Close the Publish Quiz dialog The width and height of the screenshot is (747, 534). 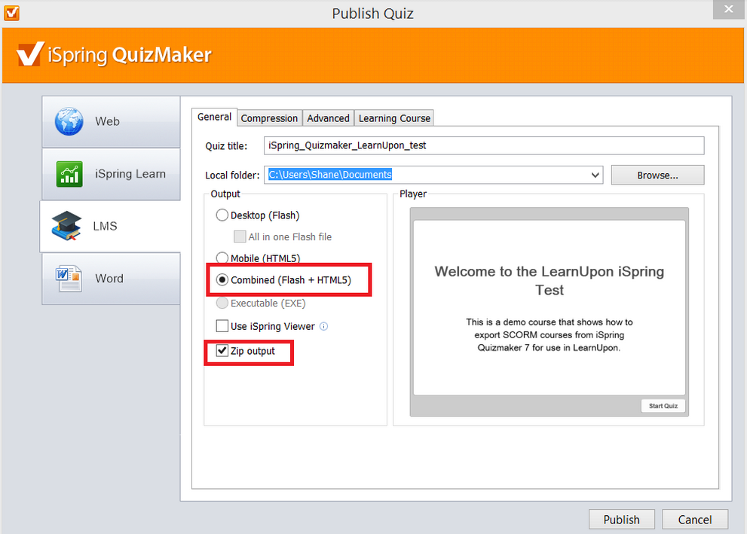click(728, 10)
